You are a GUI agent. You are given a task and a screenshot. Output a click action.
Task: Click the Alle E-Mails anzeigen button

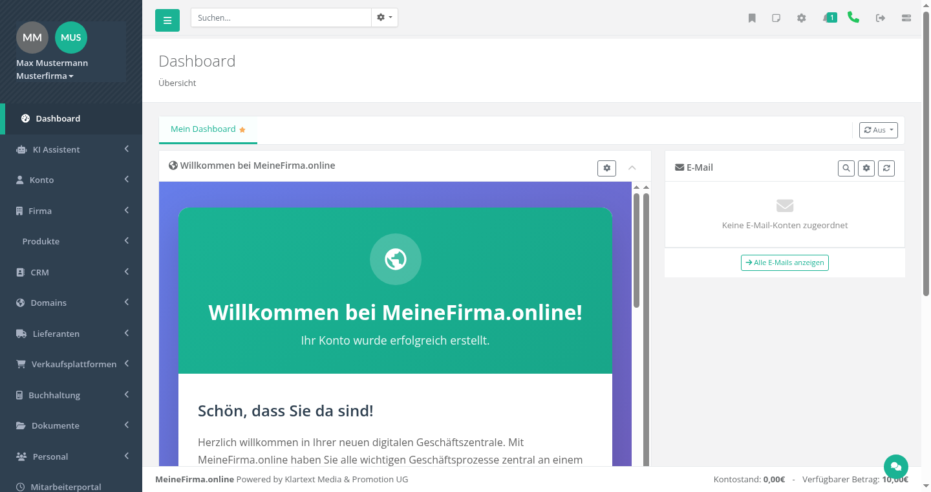point(785,262)
